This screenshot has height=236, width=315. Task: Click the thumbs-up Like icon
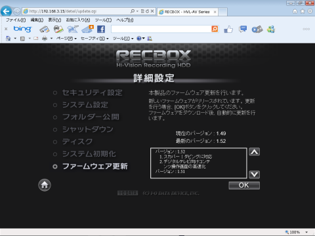point(228,29)
